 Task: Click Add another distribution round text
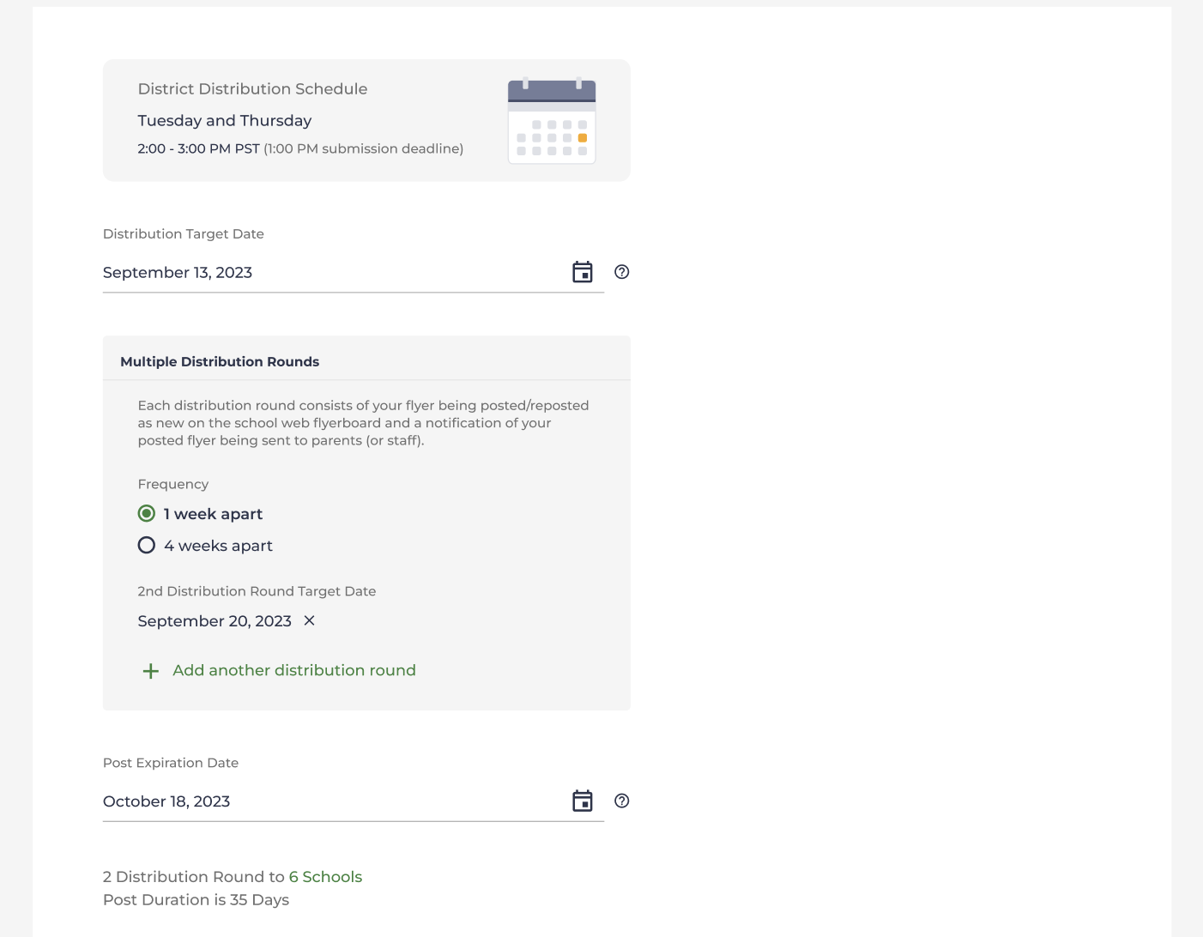[294, 670]
